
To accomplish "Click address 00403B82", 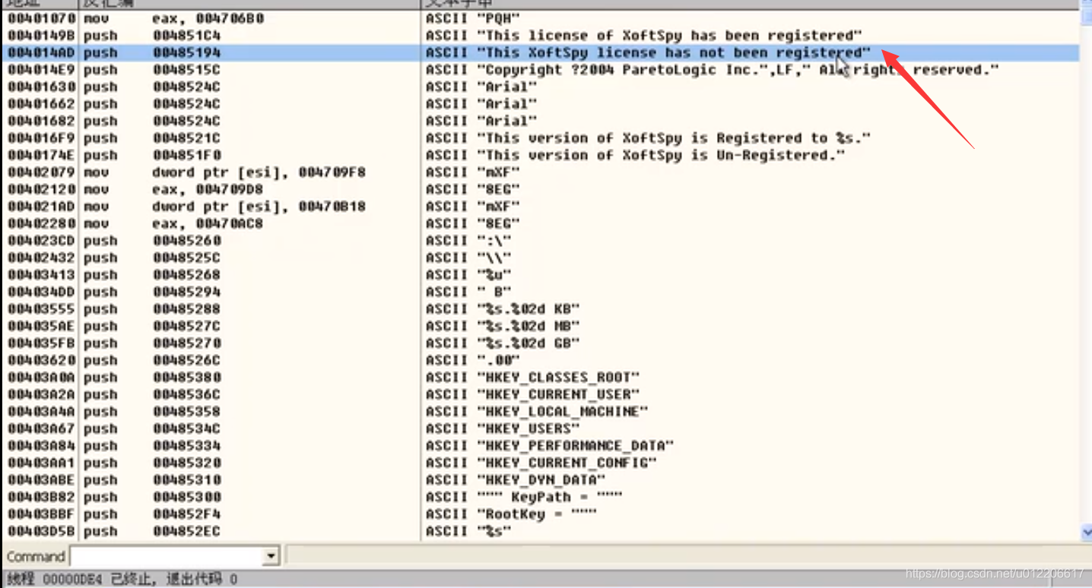I will click(41, 497).
